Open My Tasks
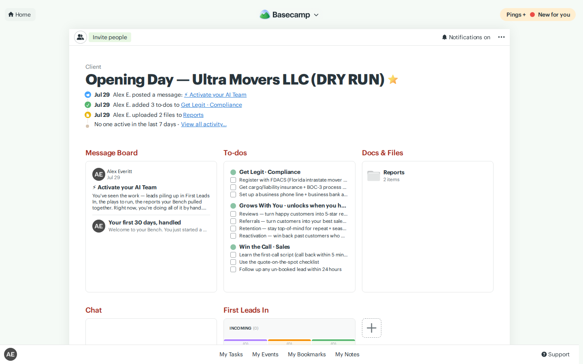Viewport: 583px width, 364px height. coord(231,354)
